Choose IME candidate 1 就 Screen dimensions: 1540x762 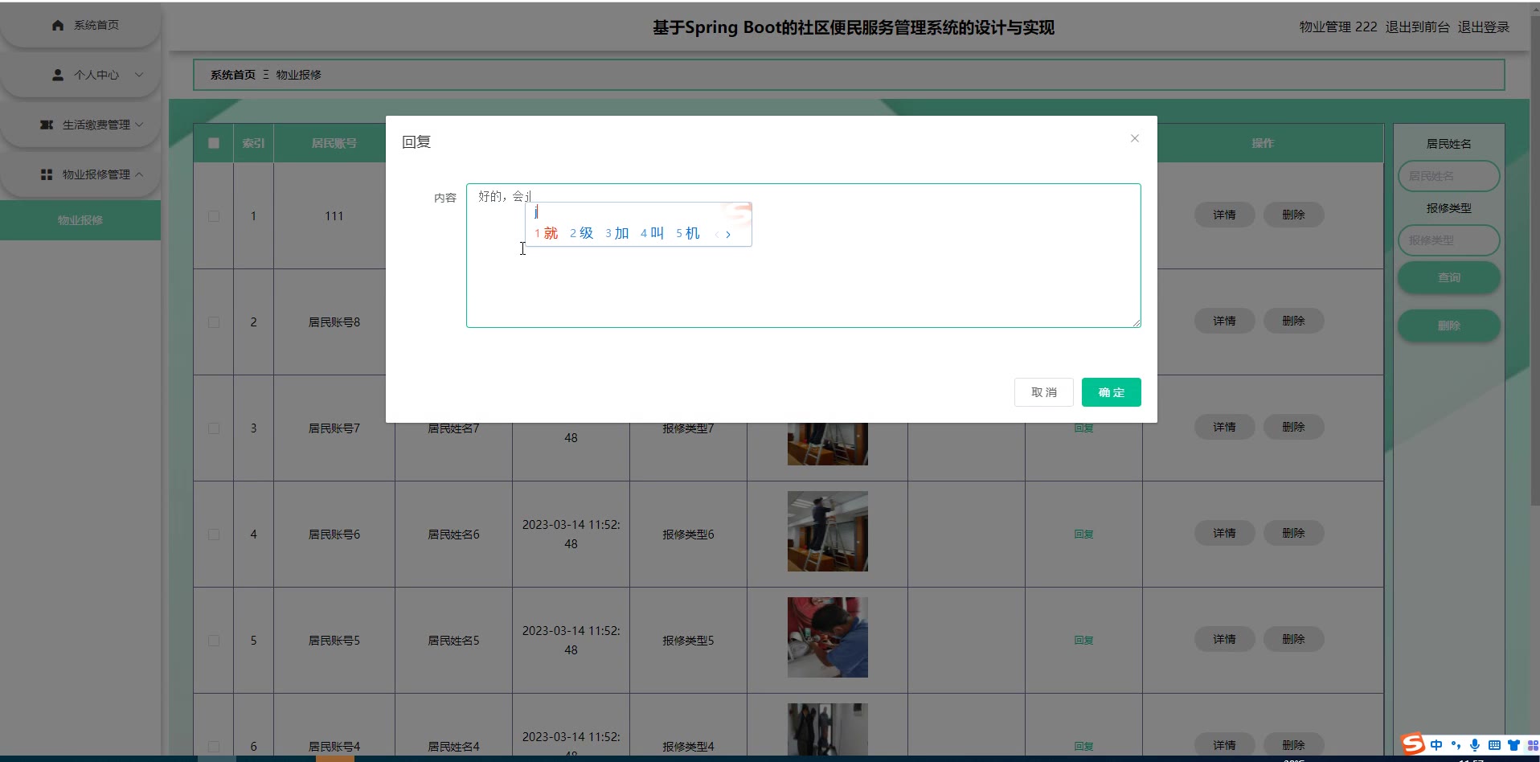coord(546,233)
